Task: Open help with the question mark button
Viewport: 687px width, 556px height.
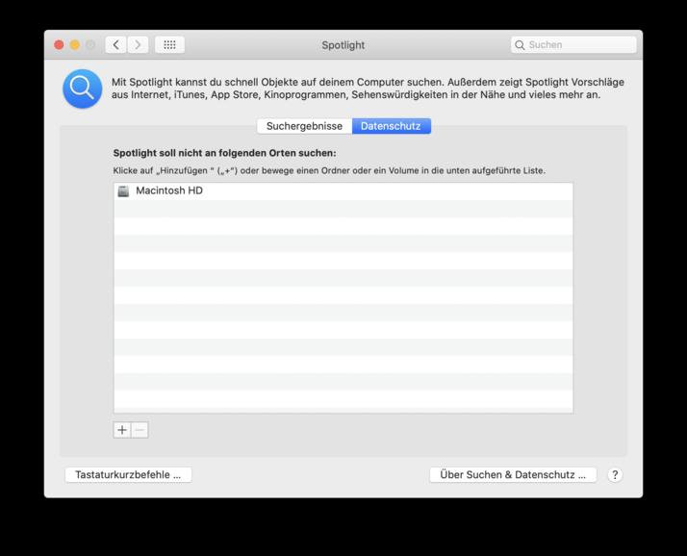Action: (x=615, y=474)
